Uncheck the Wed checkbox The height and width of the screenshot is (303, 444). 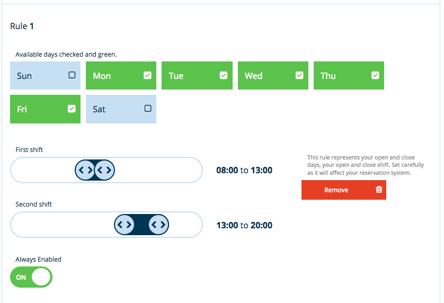[x=299, y=75]
